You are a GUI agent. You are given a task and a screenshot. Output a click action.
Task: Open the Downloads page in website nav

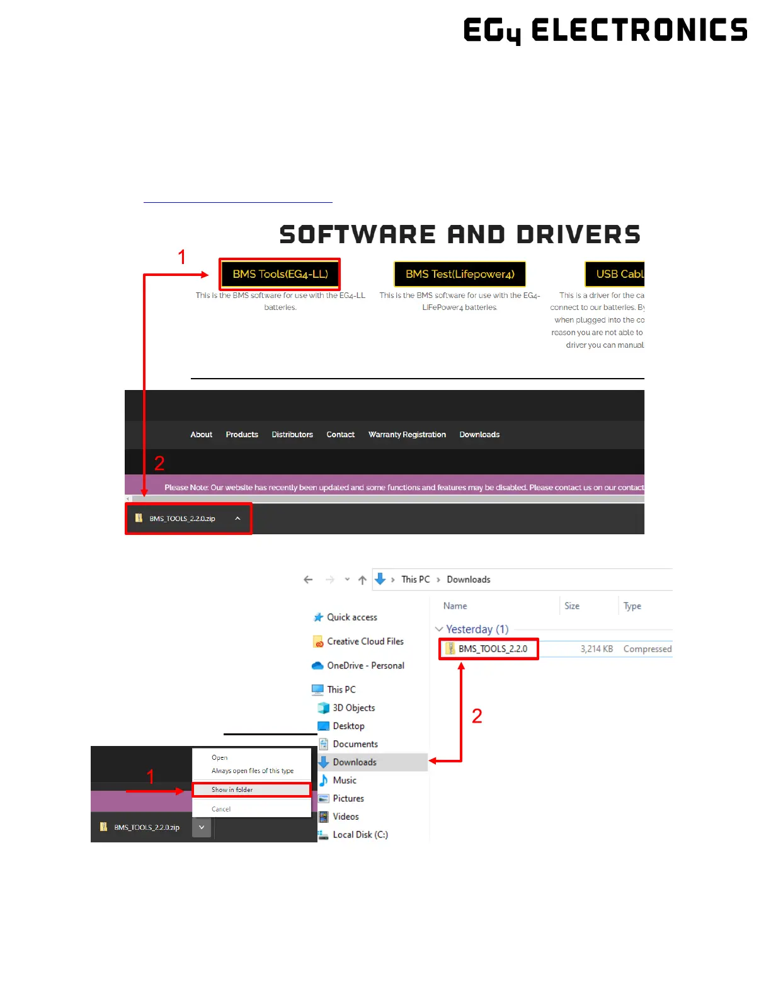click(x=479, y=435)
